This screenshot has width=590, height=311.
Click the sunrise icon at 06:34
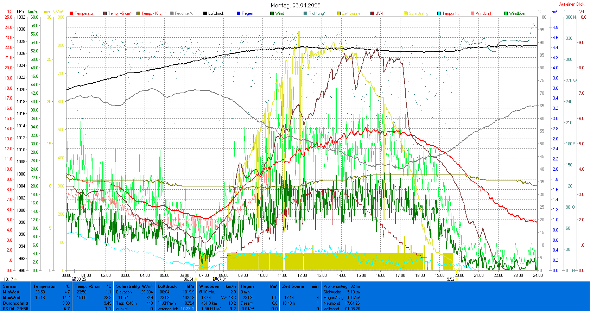[x=196, y=280]
